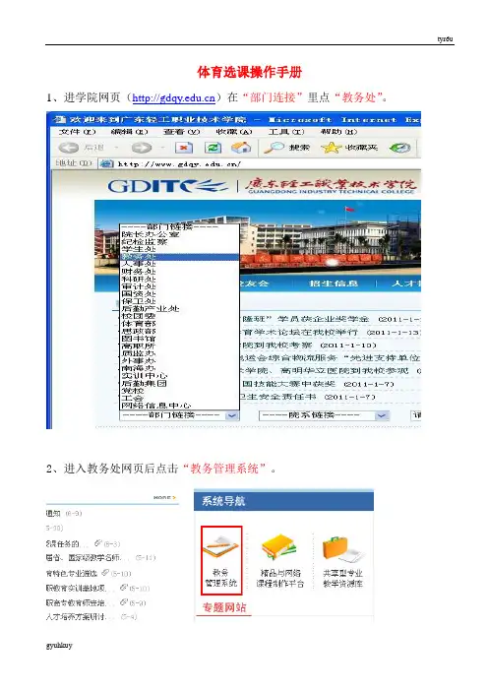
Task: Click the GDITC logo on the college page
Action: pos(167,185)
